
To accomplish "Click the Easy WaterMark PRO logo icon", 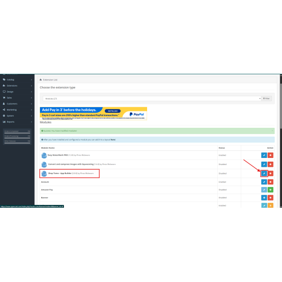I will [44, 155].
